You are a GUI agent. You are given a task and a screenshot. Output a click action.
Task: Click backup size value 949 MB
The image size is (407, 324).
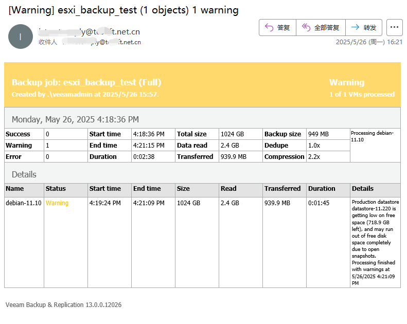318,134
